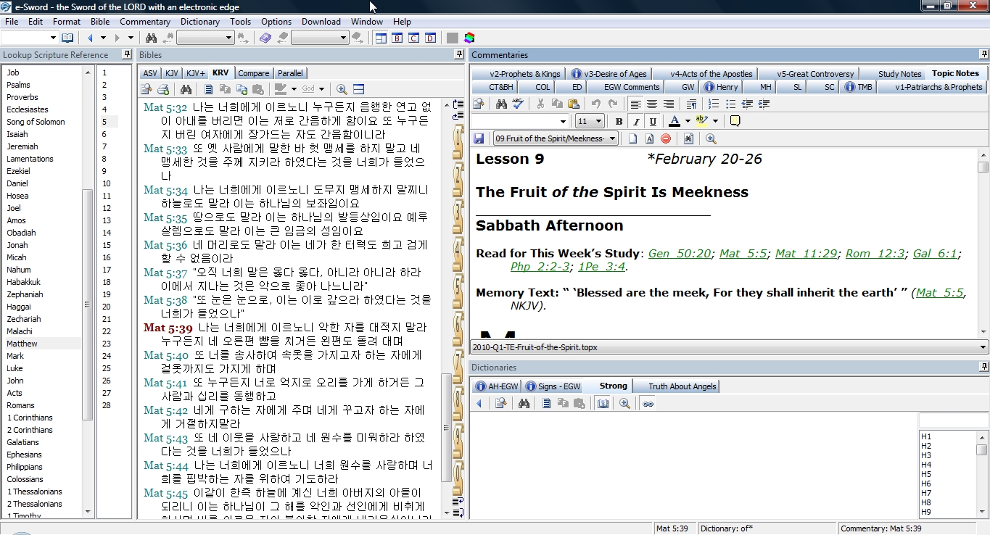Toggle pin on Lookup Scripture Reference panel
The height and width of the screenshot is (535, 990).
point(127,54)
